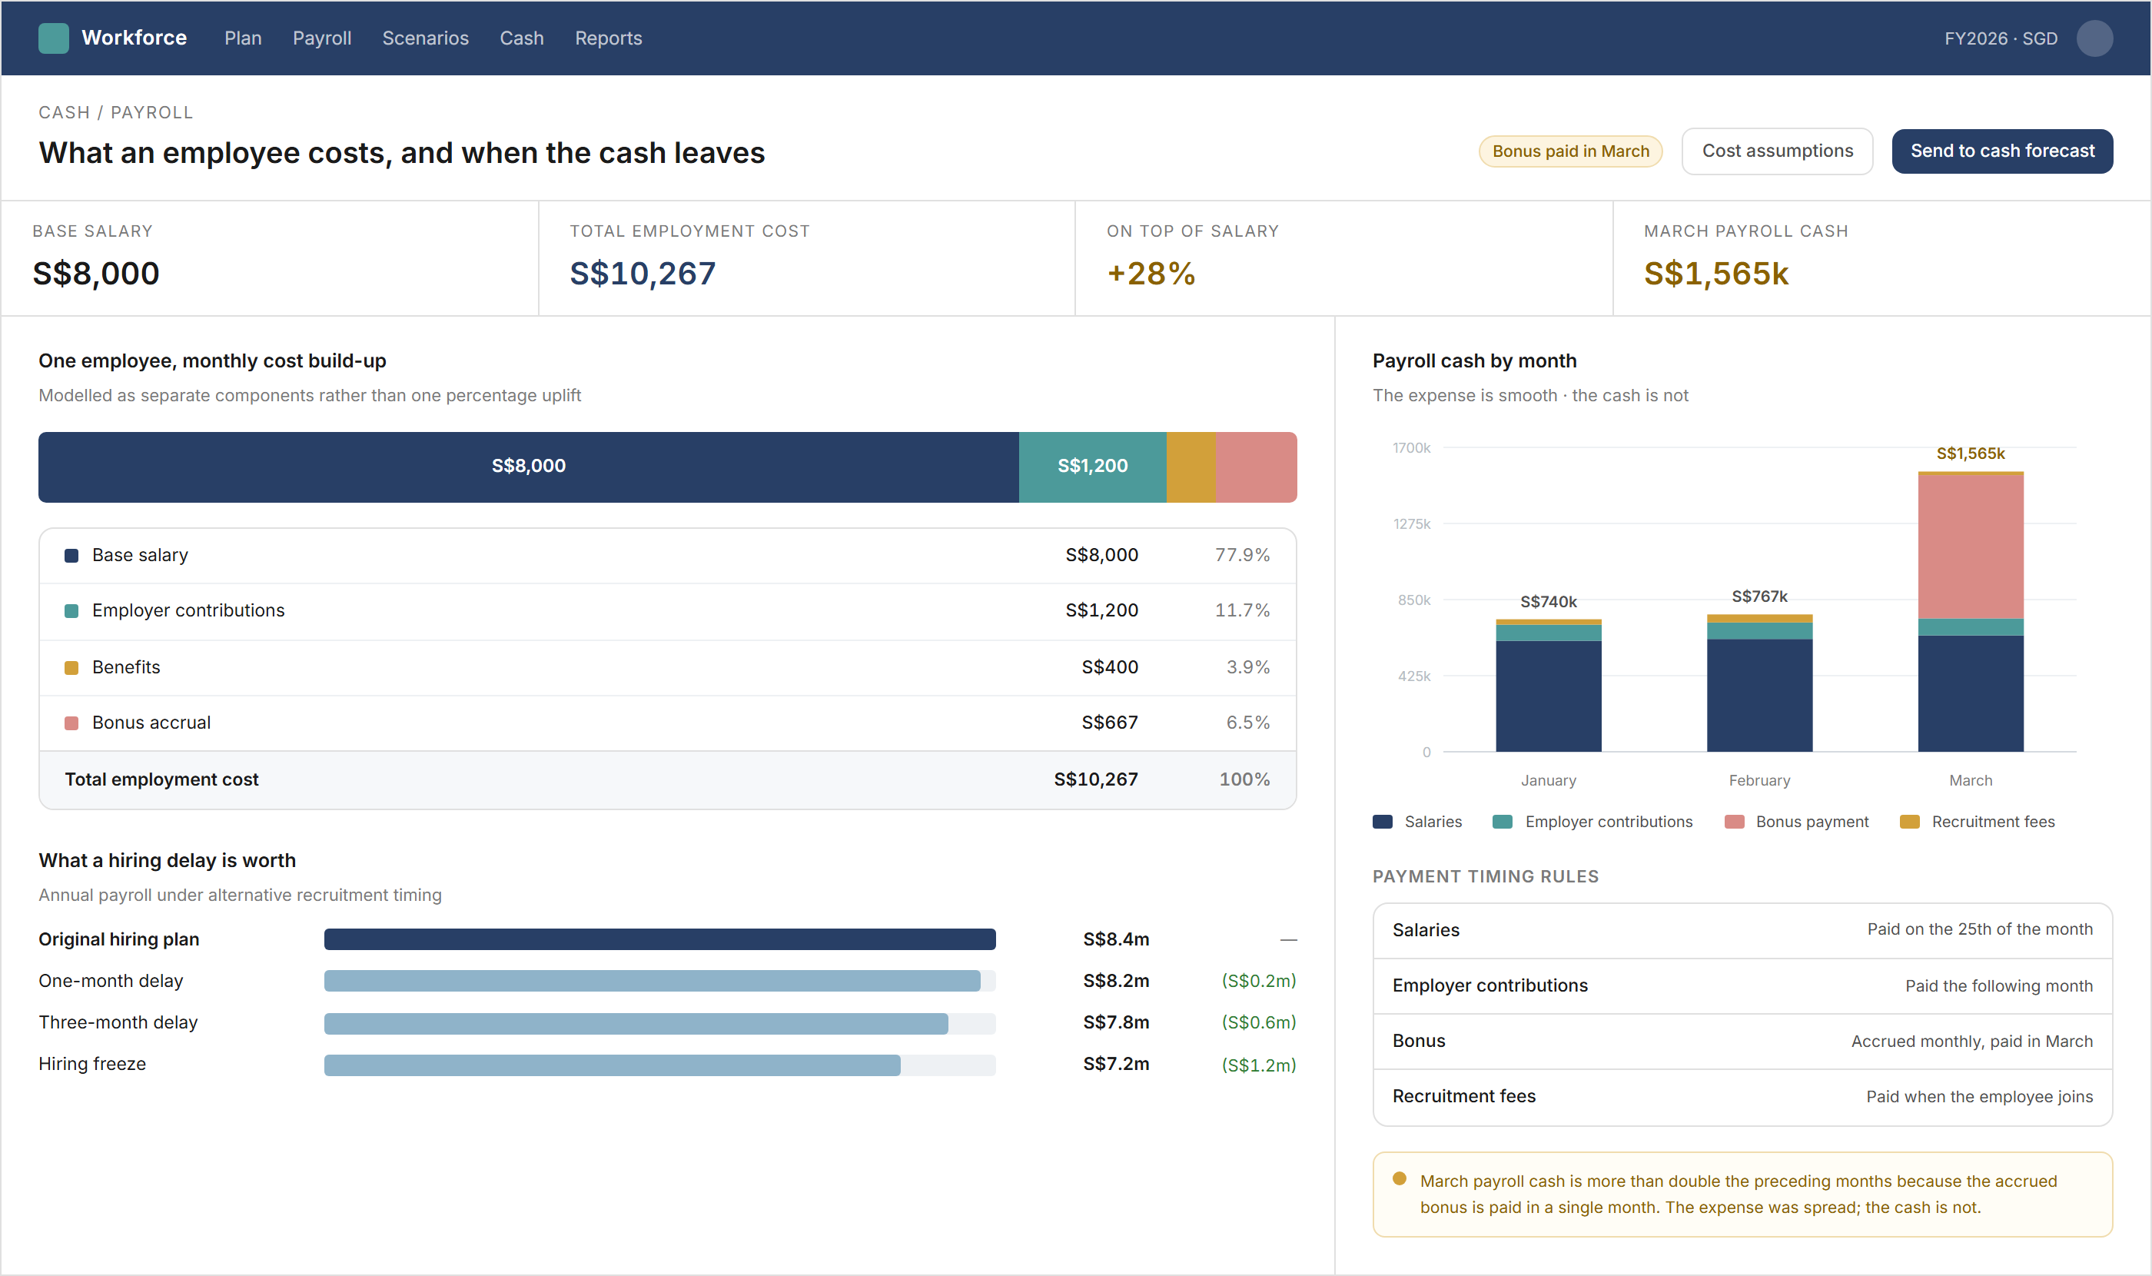Viewport: 2152px width, 1276px height.
Task: Click the Bonus paid in March badge
Action: tap(1570, 151)
